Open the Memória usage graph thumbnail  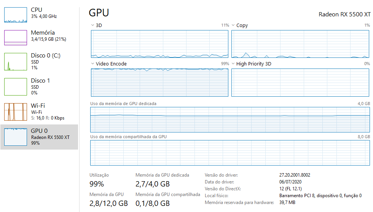click(x=16, y=38)
